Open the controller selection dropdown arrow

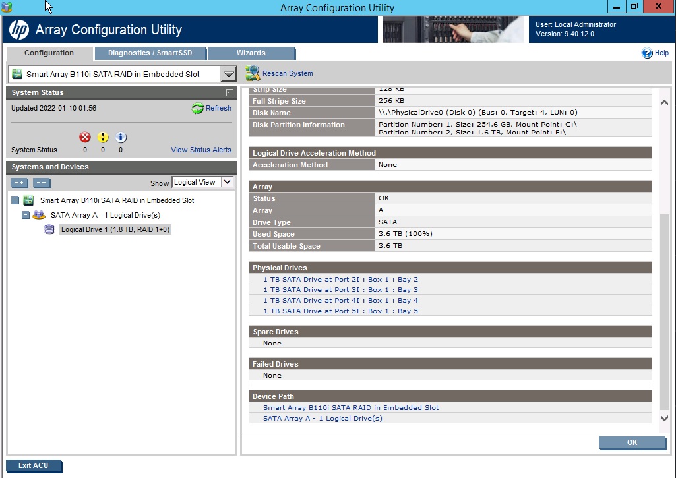[x=228, y=74]
